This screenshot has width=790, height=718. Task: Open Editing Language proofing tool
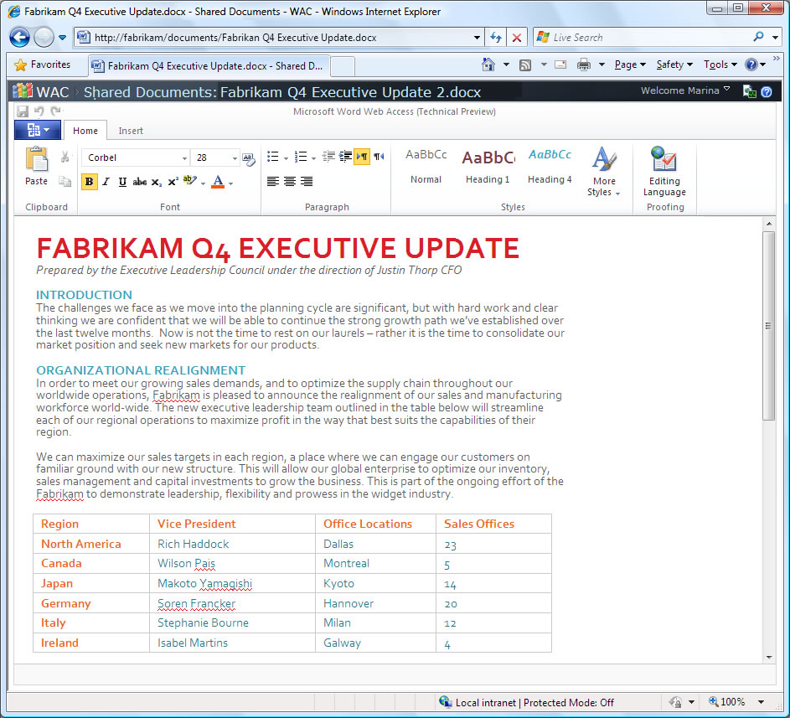[x=664, y=171]
